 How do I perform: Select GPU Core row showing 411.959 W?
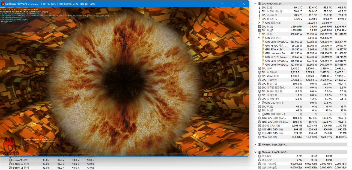click(302, 42)
